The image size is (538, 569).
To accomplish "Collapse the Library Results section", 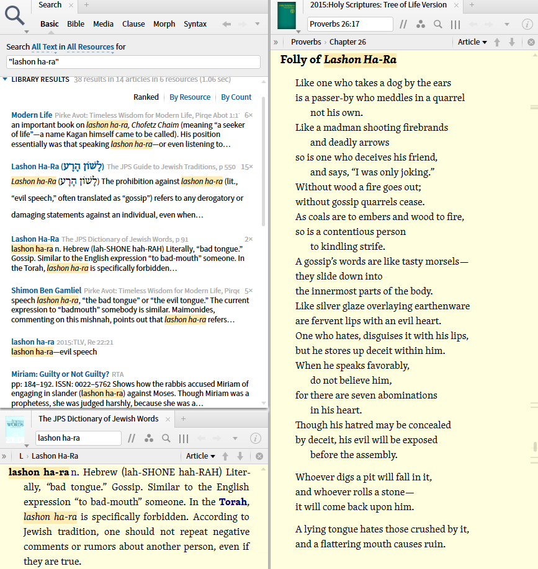I will [6, 79].
